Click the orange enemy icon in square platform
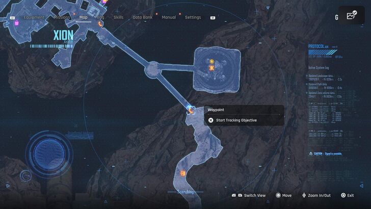The image size is (371, 209). click(x=211, y=68)
